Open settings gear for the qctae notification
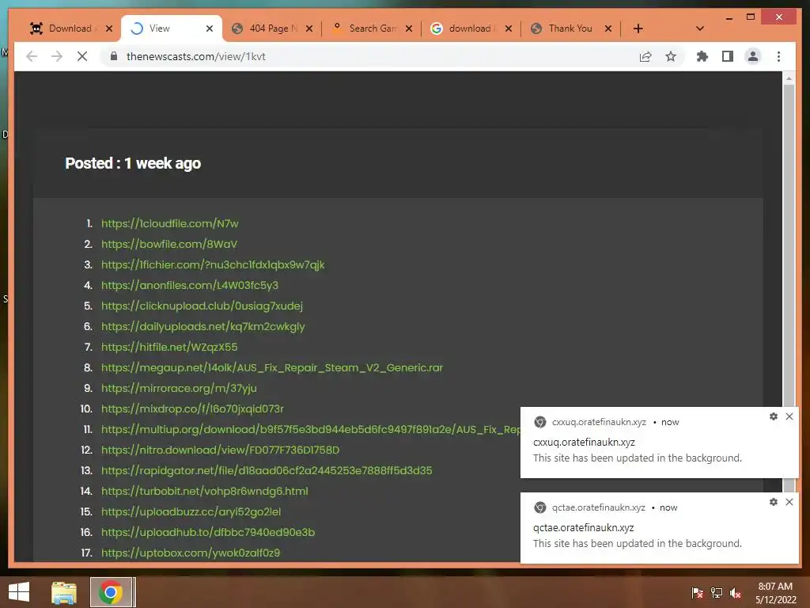Image resolution: width=810 pixels, height=608 pixels. (x=774, y=502)
